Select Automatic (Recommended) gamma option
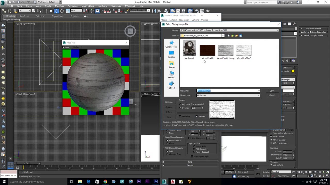Screen dimensions: 330x185 click(180, 104)
